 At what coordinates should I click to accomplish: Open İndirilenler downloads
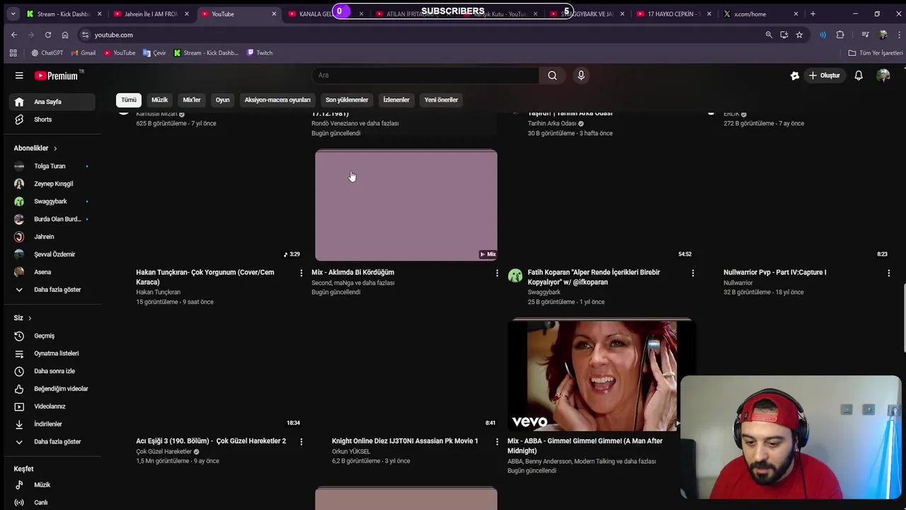tap(53, 424)
